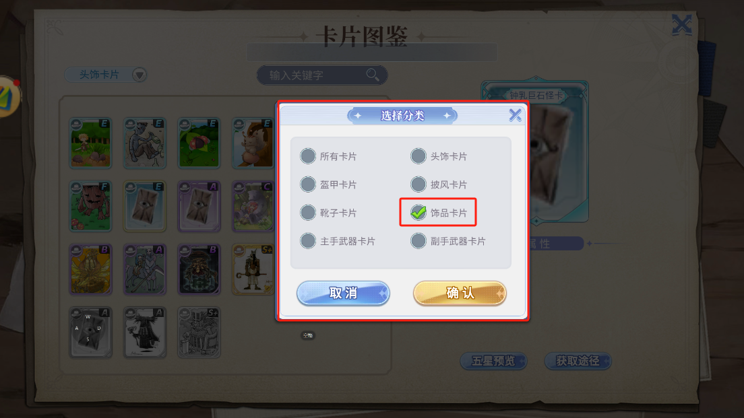Confirm selection with 确认 button
This screenshot has width=744, height=418.
[x=460, y=293]
